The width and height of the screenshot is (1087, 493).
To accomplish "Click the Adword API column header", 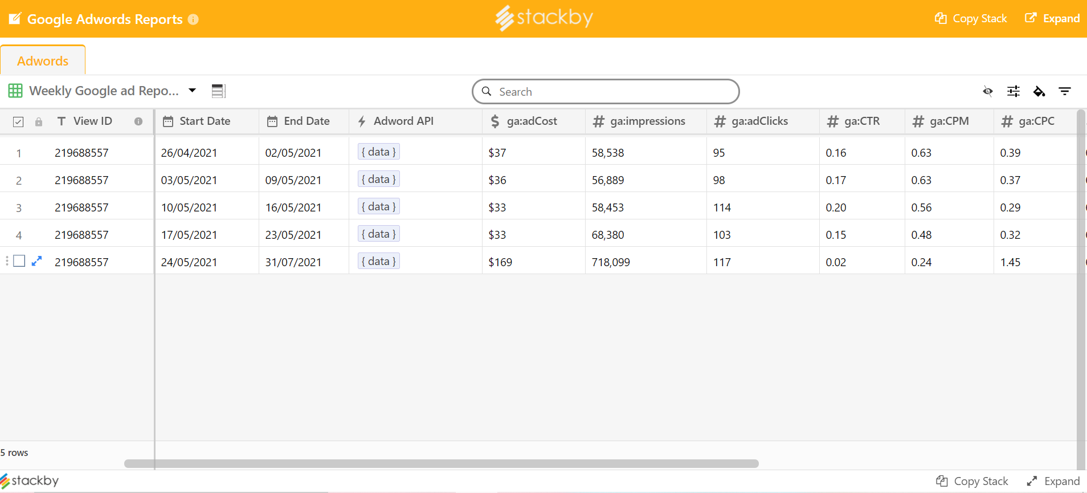I will (x=416, y=121).
